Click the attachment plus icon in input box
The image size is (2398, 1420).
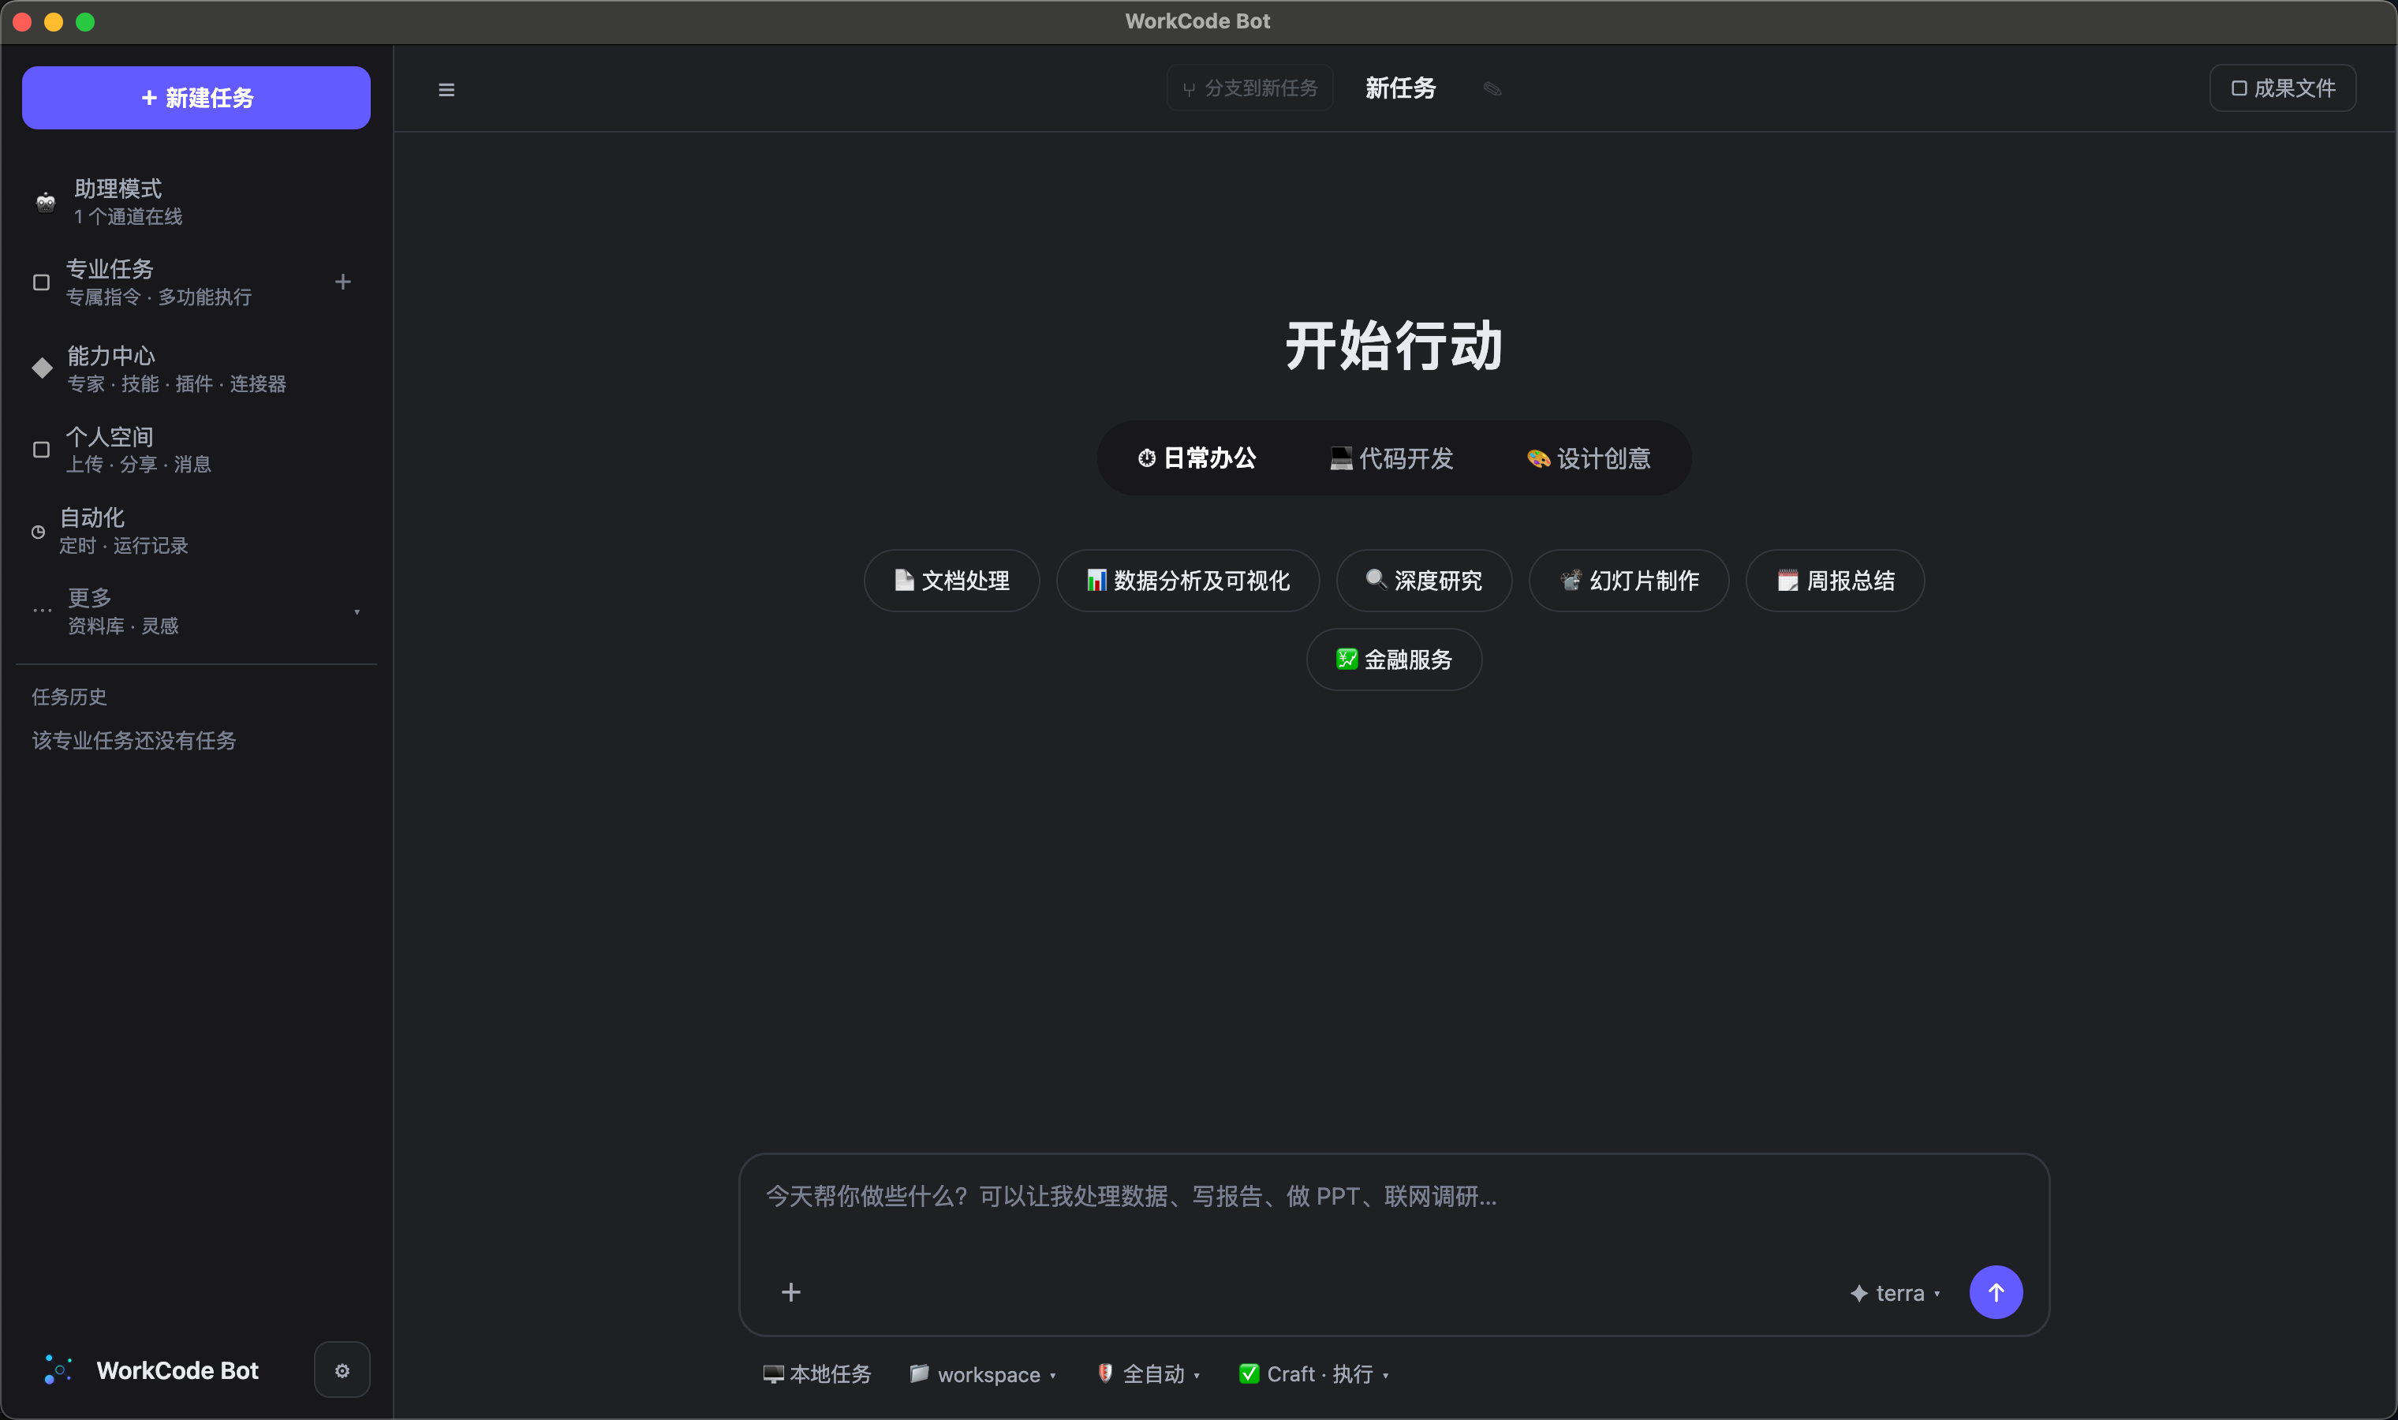790,1291
